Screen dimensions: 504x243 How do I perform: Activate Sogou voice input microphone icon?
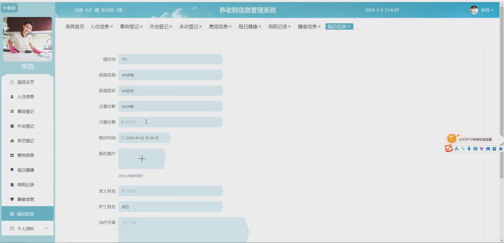tap(469, 149)
